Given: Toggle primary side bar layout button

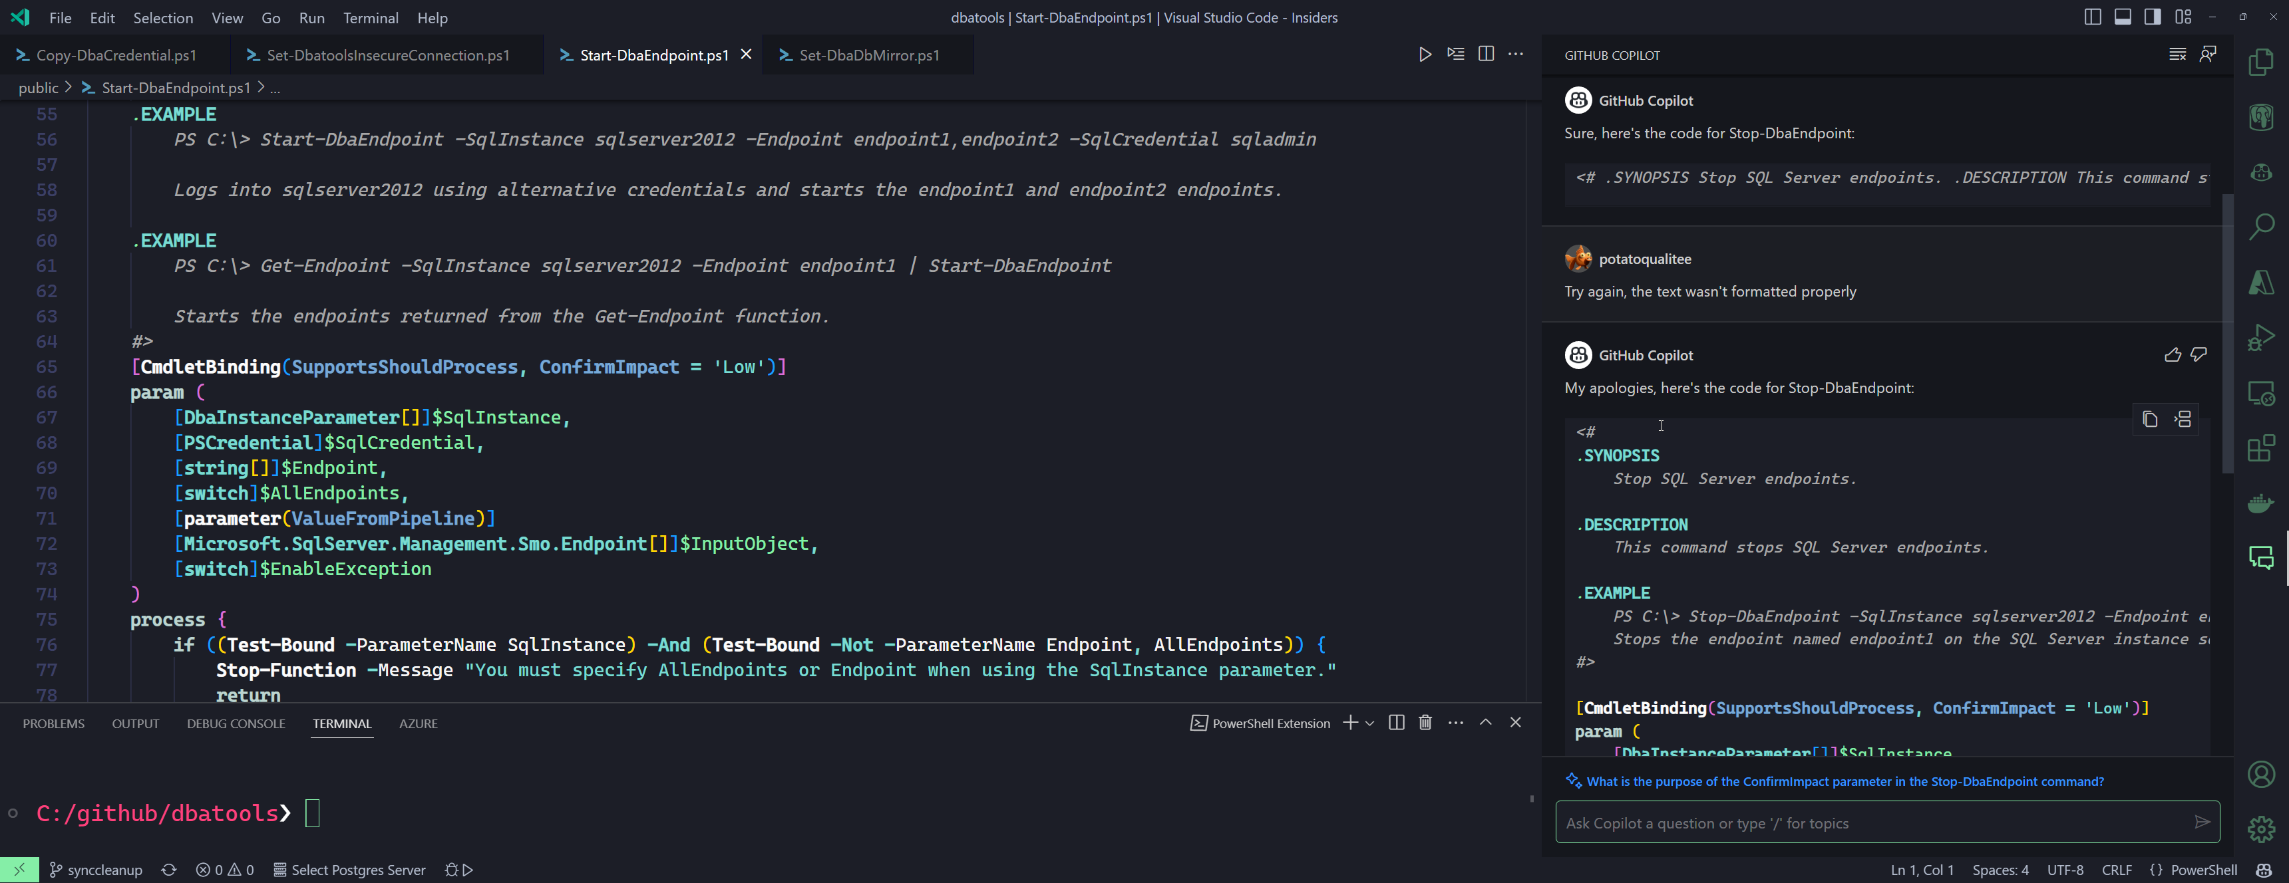Looking at the screenshot, I should click(2093, 17).
